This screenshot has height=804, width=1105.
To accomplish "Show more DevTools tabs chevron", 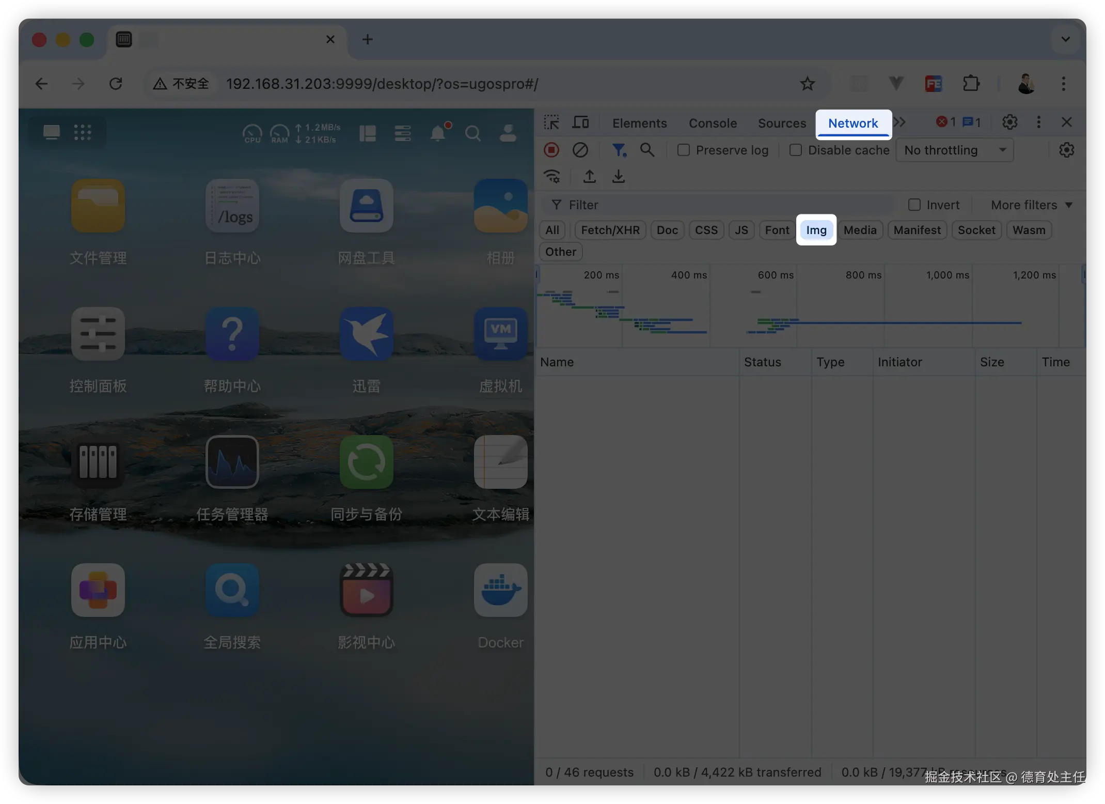I will point(899,122).
